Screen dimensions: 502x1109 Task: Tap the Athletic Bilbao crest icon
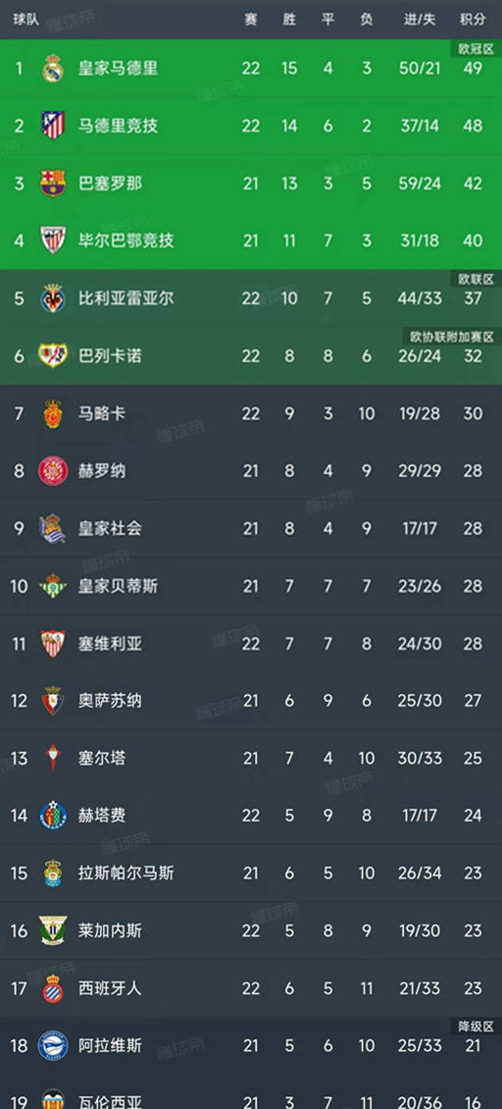(52, 240)
